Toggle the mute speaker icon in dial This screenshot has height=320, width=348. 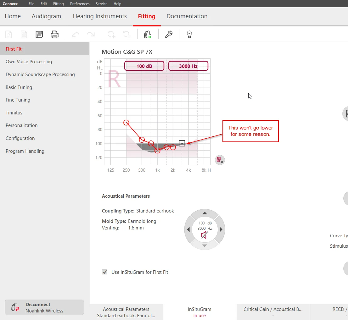click(x=205, y=235)
